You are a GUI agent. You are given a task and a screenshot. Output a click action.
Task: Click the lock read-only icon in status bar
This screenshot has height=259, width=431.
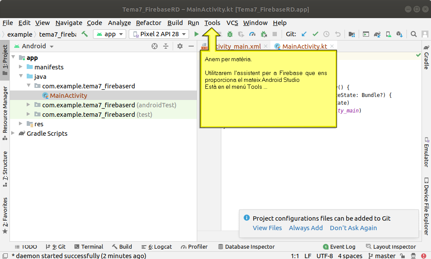(x=403, y=256)
